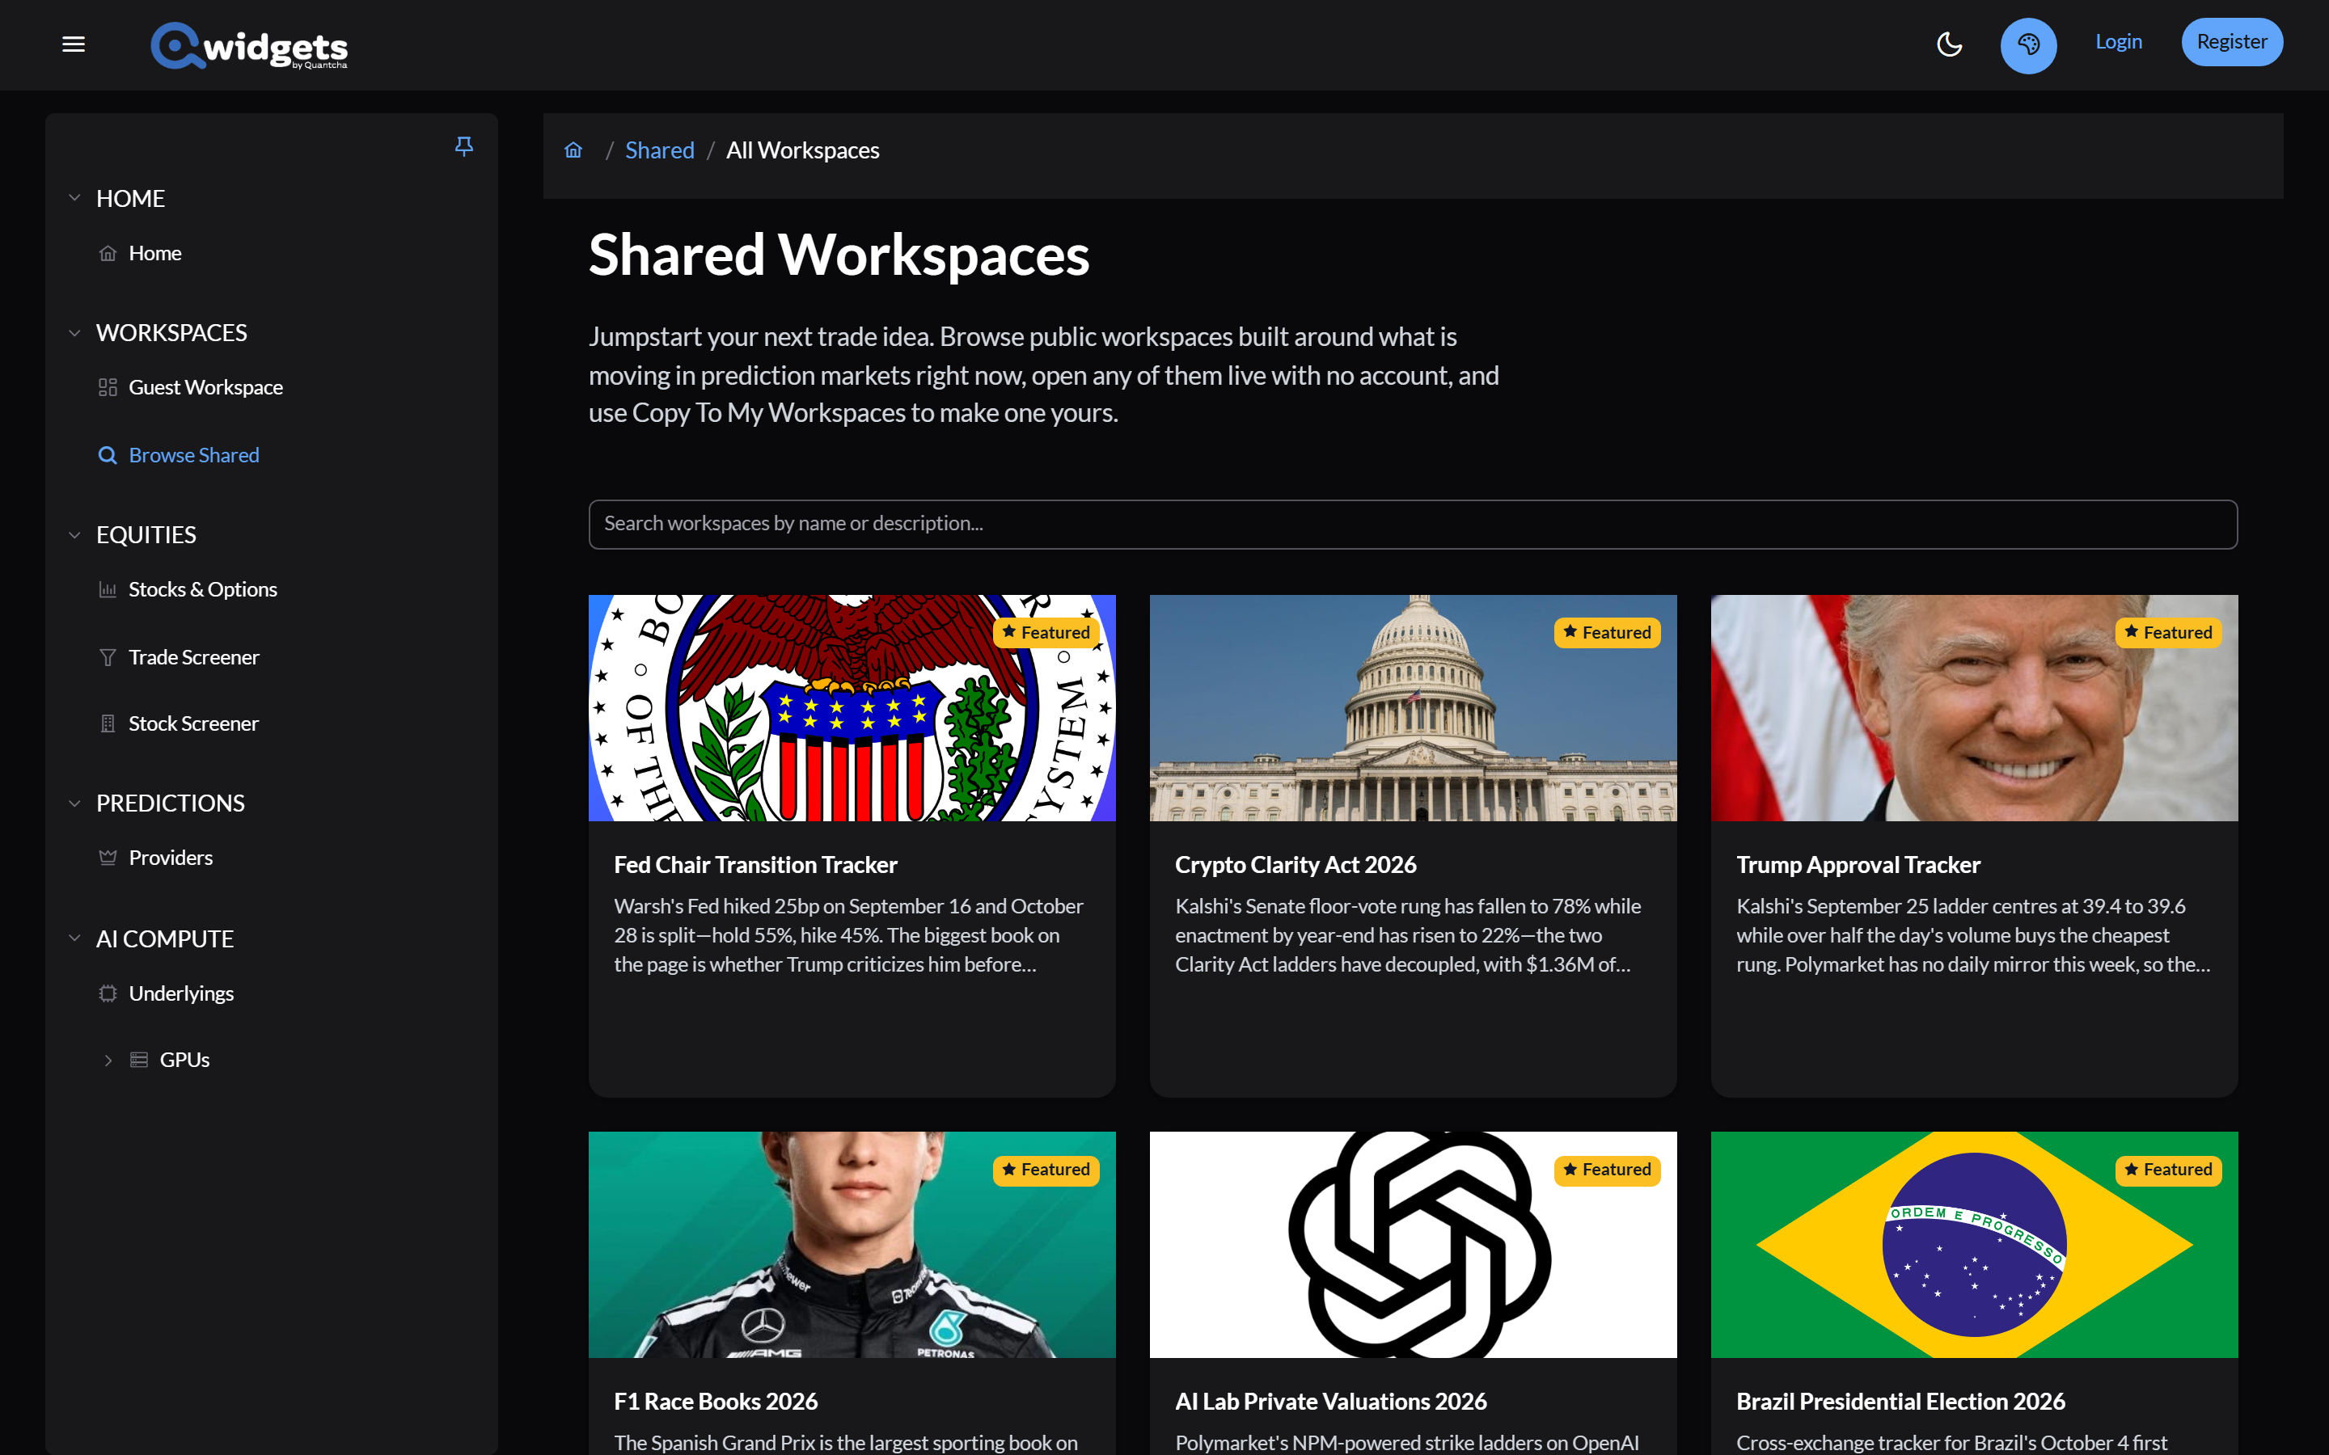This screenshot has width=2329, height=1455.
Task: Open Stocks & Options page
Action: tap(203, 589)
